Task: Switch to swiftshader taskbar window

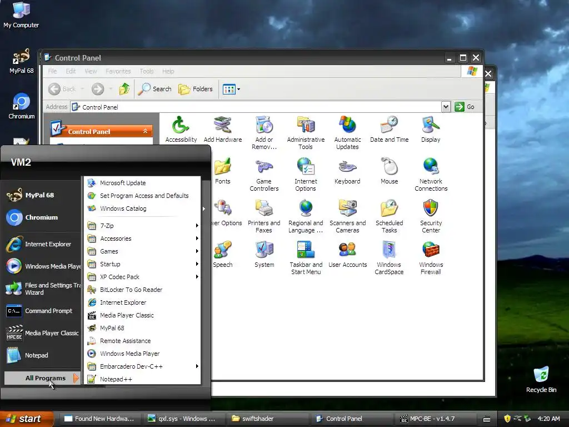Action: click(x=267, y=419)
